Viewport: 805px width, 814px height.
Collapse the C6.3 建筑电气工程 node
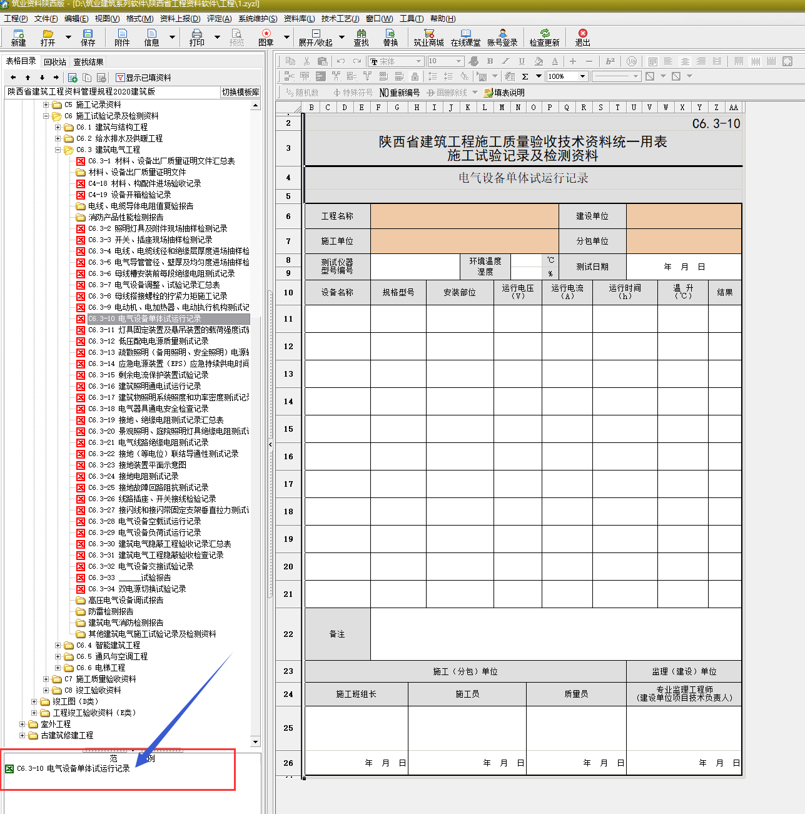click(58, 150)
